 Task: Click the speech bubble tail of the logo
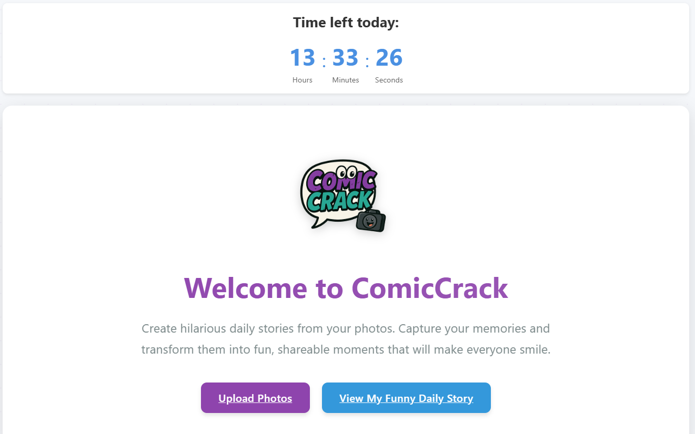click(317, 224)
